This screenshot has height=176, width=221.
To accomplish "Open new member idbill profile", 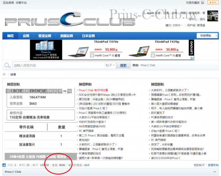I will point(86,165).
